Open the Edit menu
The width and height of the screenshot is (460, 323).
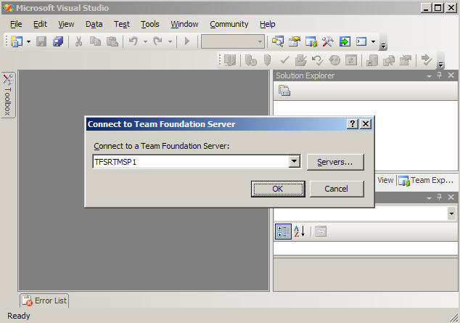click(40, 24)
